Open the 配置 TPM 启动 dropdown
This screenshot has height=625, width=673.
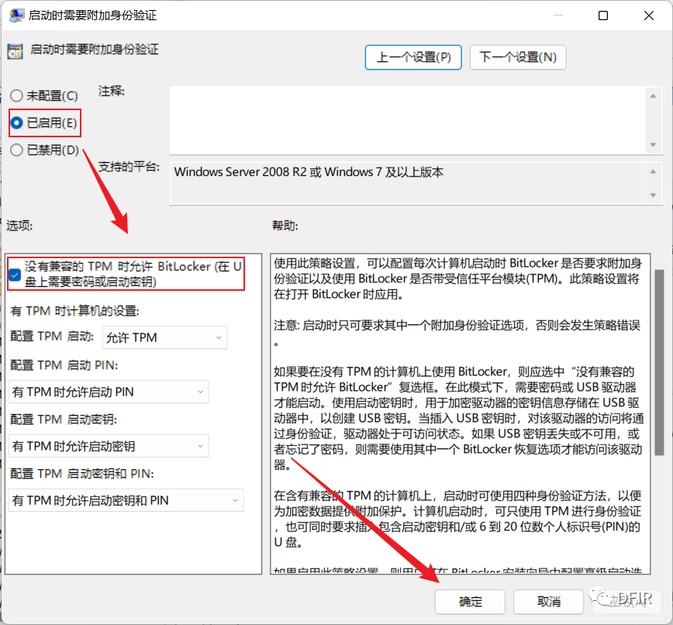tap(165, 337)
